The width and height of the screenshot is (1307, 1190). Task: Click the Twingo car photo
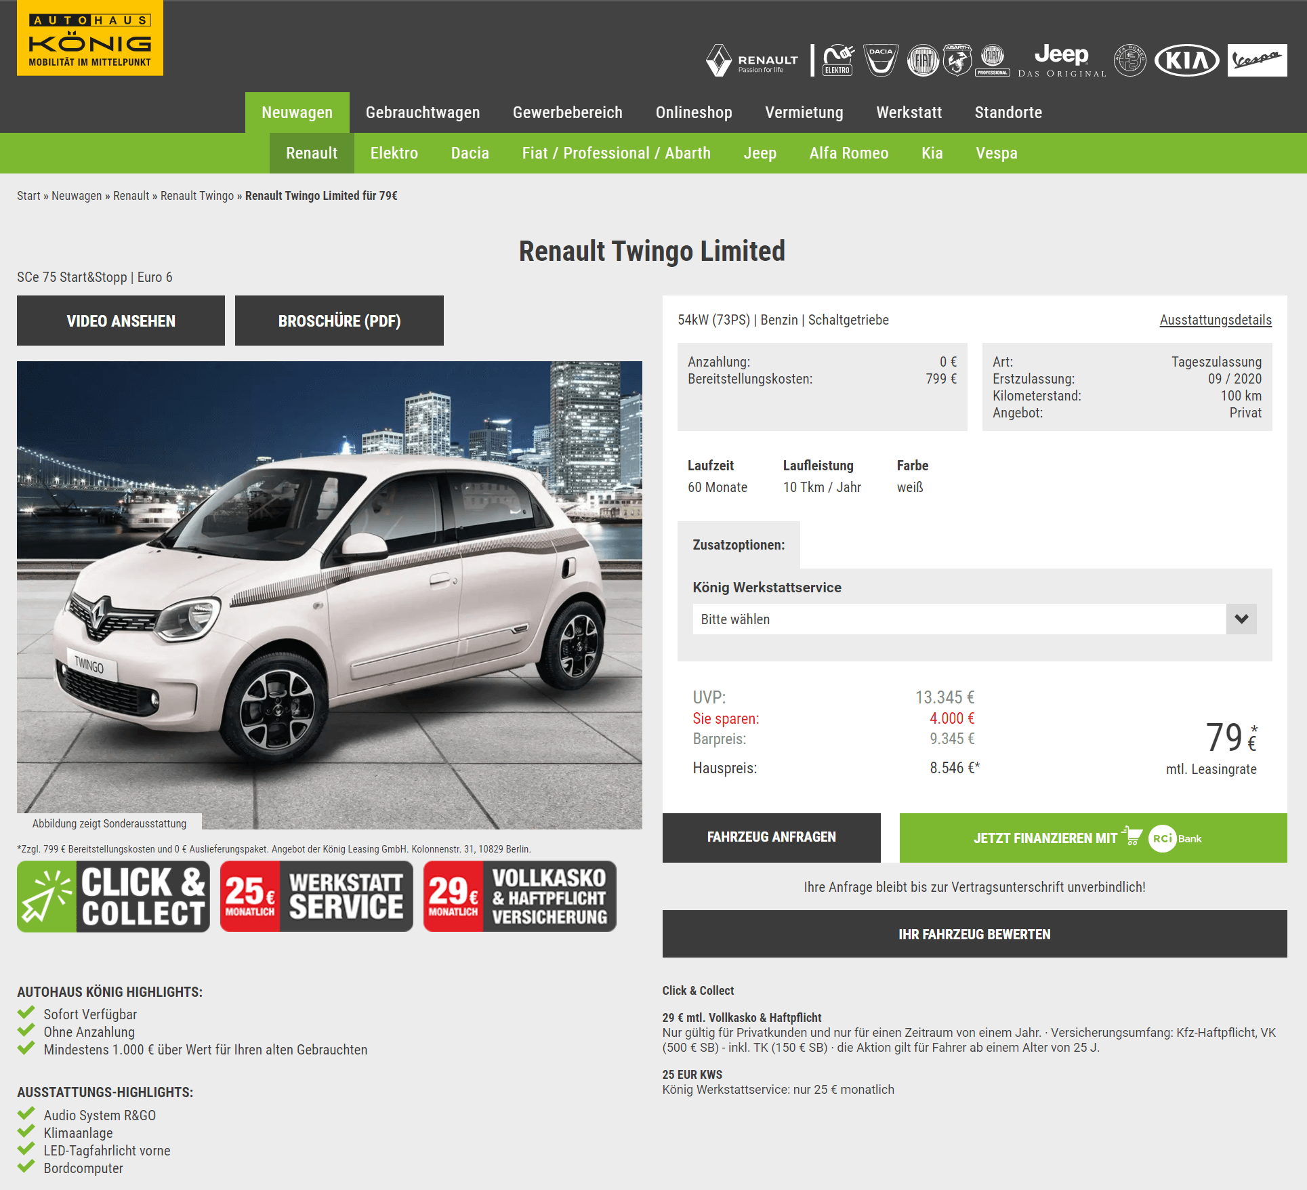329,595
